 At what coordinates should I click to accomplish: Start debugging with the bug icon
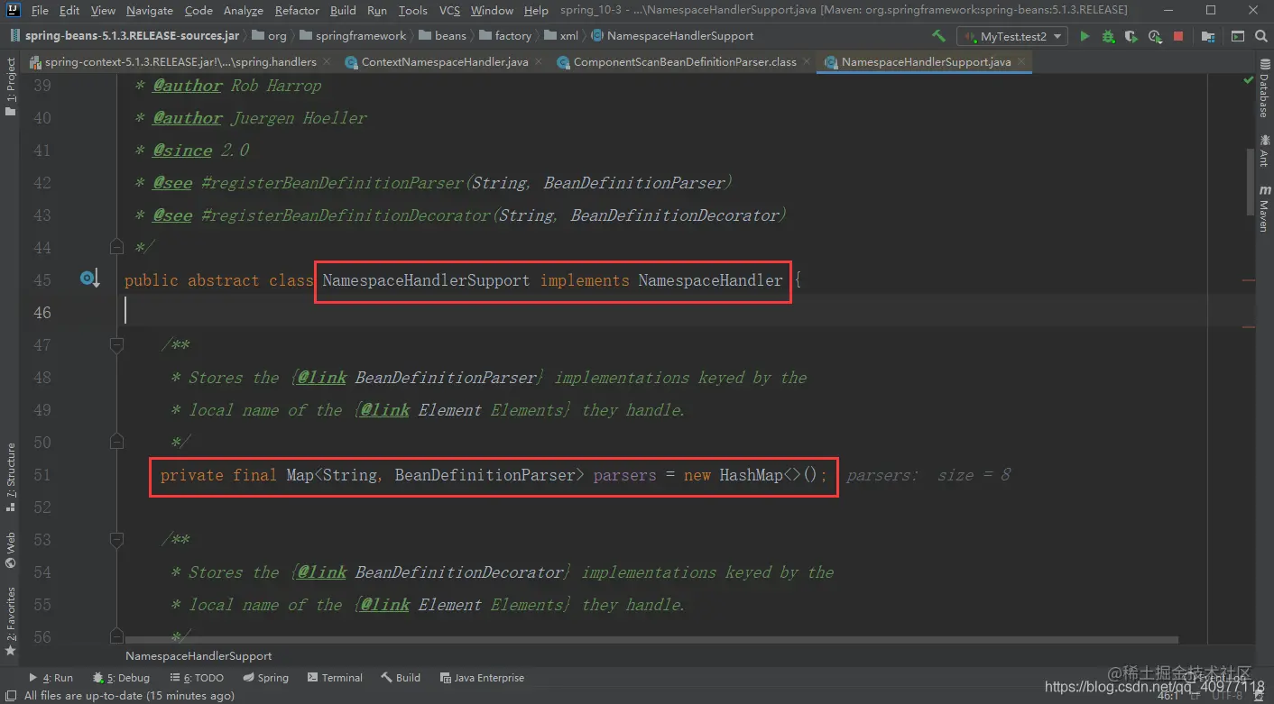[1108, 36]
